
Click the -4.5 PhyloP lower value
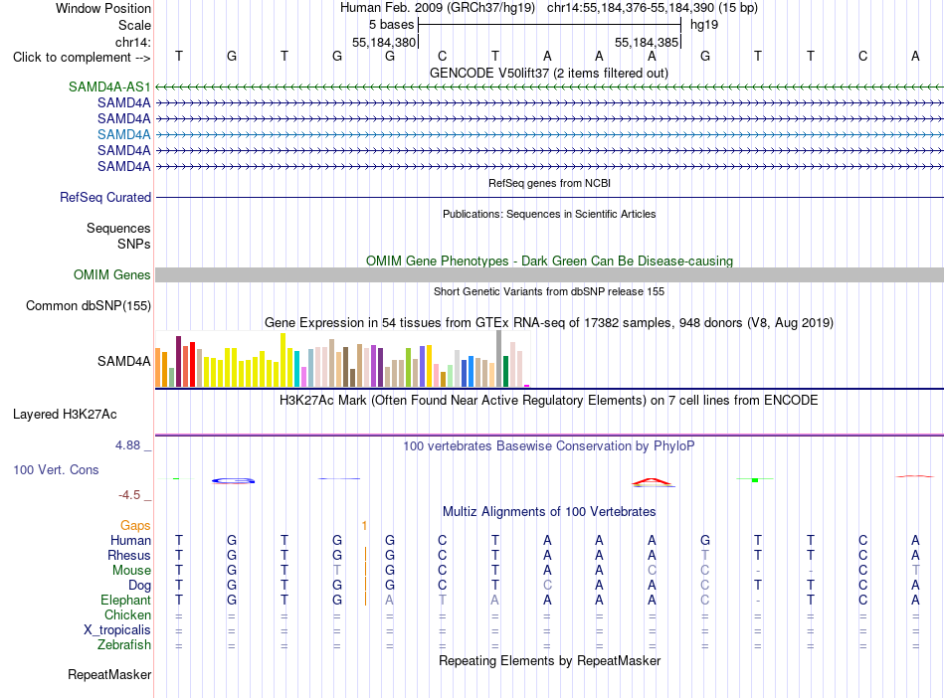[x=129, y=495]
